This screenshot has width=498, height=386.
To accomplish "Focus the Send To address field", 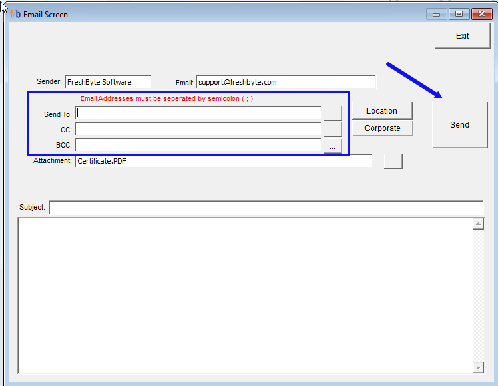I will click(x=198, y=114).
